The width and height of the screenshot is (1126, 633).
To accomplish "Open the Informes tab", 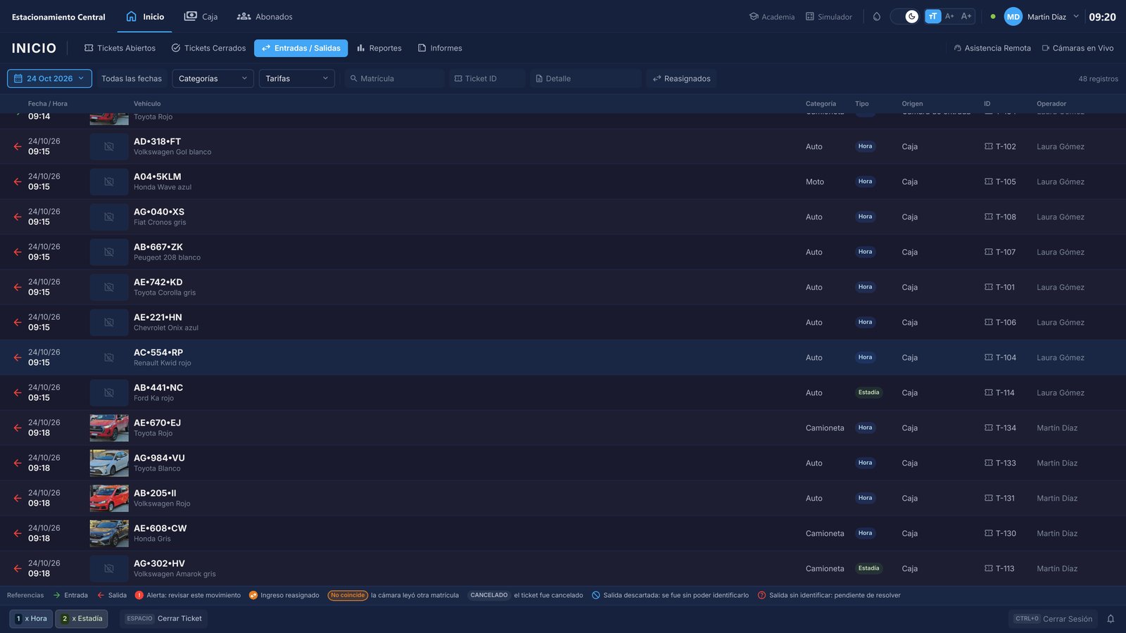I will [x=440, y=48].
